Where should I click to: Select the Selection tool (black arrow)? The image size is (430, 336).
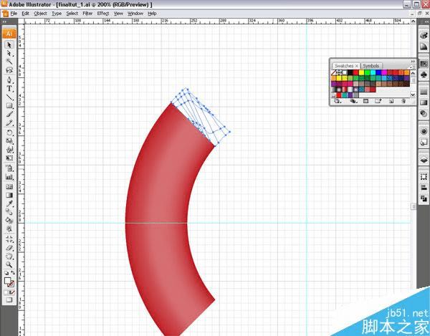point(9,44)
